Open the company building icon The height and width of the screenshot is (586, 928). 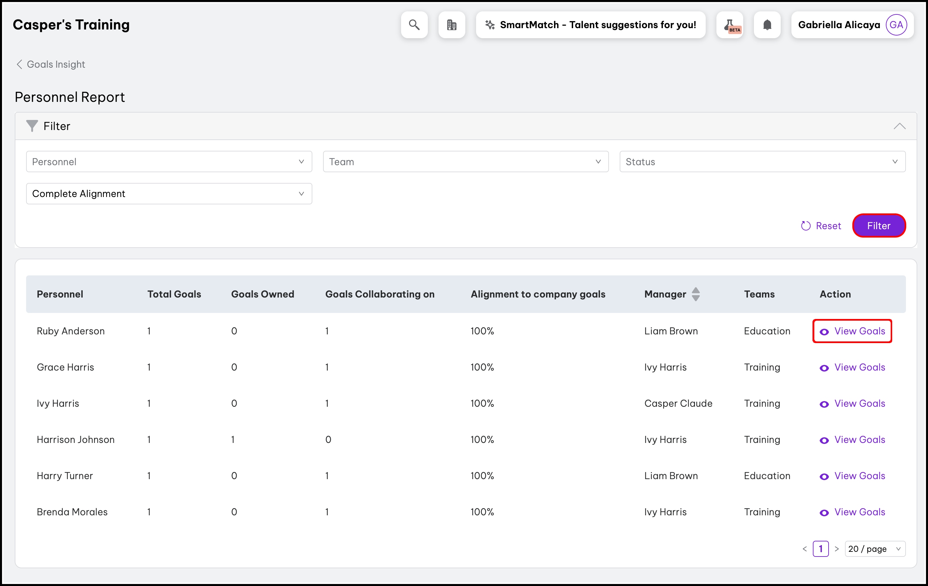tap(451, 25)
